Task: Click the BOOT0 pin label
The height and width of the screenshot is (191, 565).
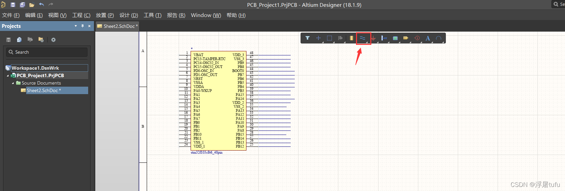Action: click(x=238, y=71)
